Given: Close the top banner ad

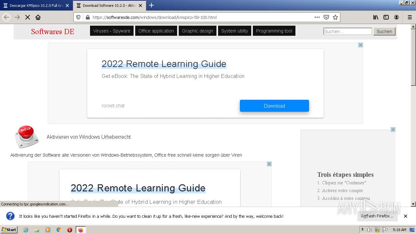Looking at the screenshot, I should coord(360,45).
